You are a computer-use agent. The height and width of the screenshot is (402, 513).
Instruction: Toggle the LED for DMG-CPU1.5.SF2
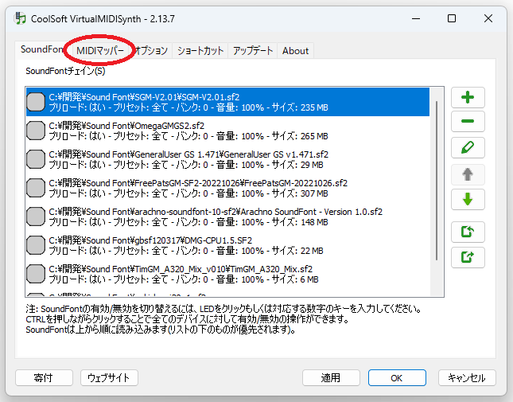(x=36, y=245)
